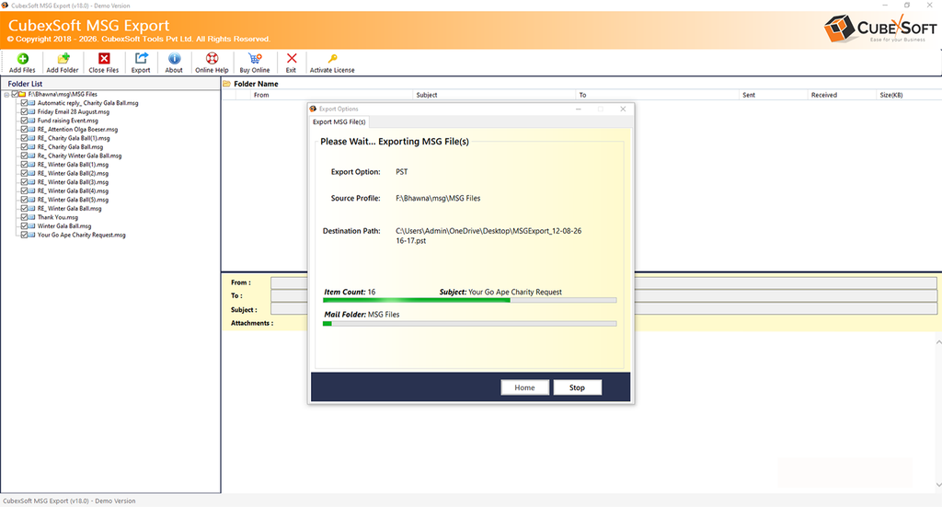
Task: Click the CubexSoft logo in the banner
Action: [x=880, y=29]
